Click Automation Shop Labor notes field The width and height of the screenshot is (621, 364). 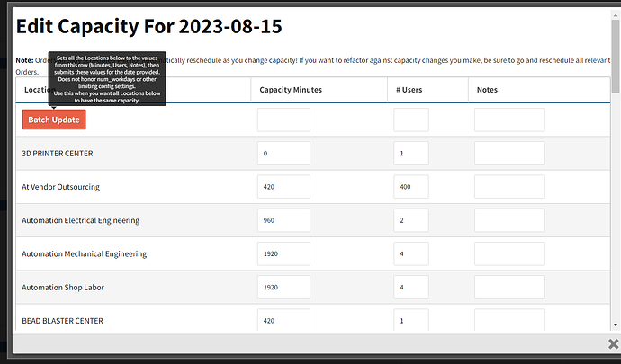coord(509,288)
